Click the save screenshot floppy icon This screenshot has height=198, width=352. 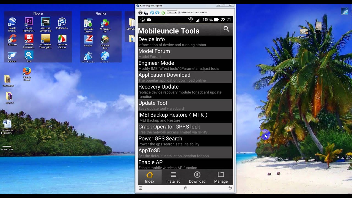pos(146,13)
